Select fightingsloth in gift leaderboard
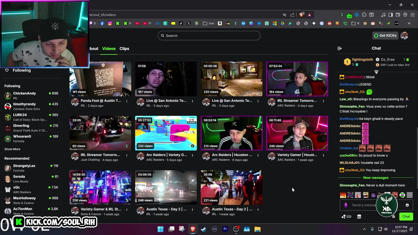The image size is (418, 235). 362,60
